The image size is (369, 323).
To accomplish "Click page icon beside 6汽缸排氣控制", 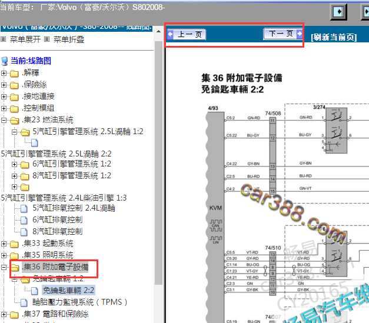I will tap(24, 220).
